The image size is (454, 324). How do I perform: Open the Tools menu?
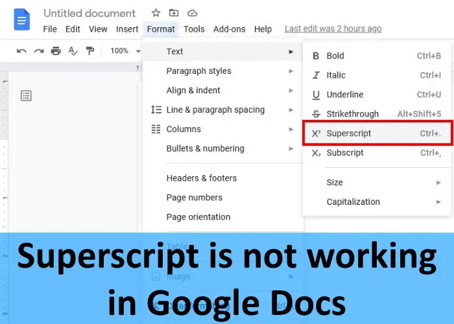(194, 29)
